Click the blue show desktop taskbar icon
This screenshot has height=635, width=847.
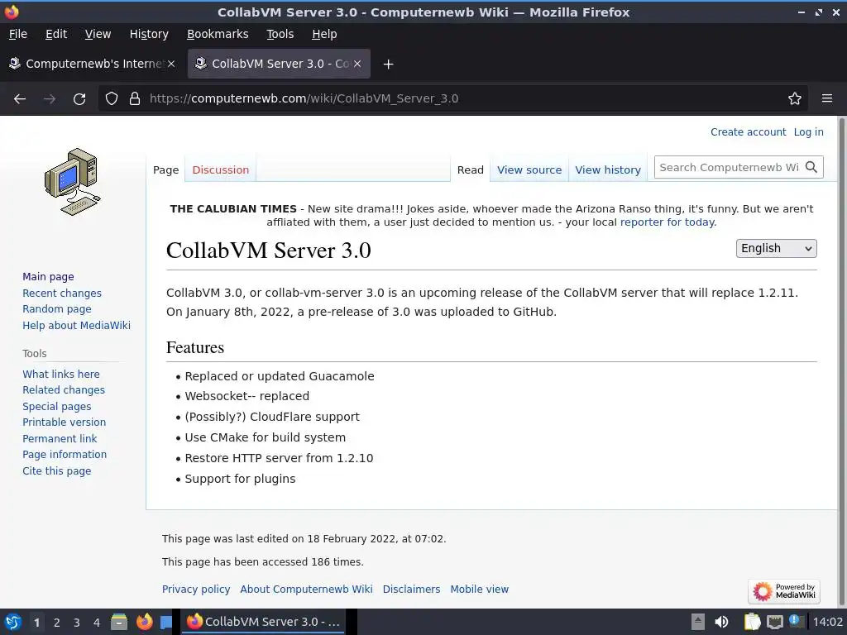(166, 622)
